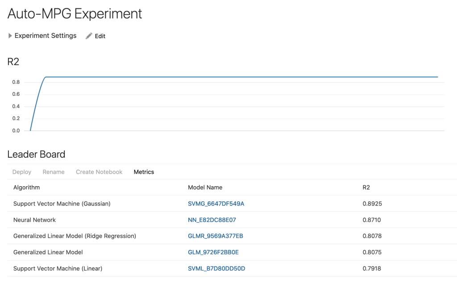Click the R2 value 0.8075

click(372, 252)
